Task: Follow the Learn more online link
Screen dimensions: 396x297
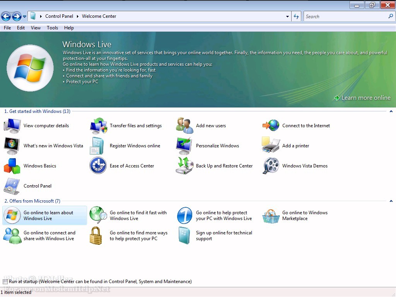Action: point(362,98)
